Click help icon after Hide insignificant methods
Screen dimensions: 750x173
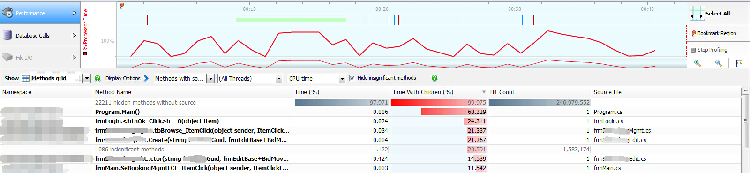click(435, 78)
